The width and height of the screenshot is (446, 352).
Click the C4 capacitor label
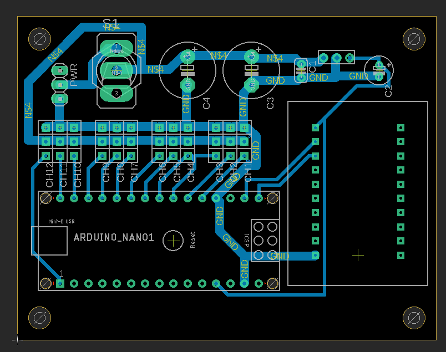click(x=206, y=103)
